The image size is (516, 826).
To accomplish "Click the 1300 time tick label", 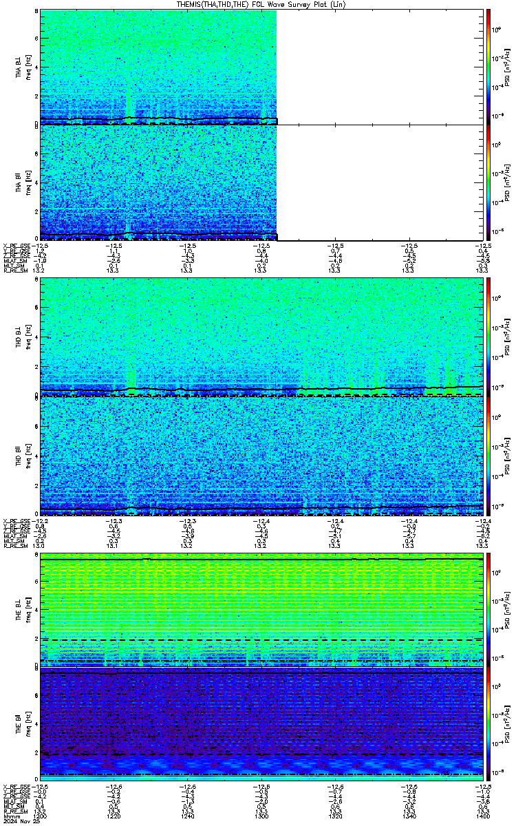I will (261, 817).
